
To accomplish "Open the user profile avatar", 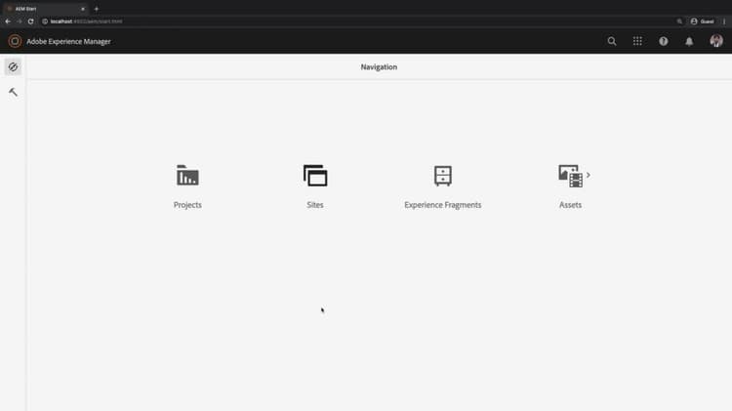I will click(716, 41).
